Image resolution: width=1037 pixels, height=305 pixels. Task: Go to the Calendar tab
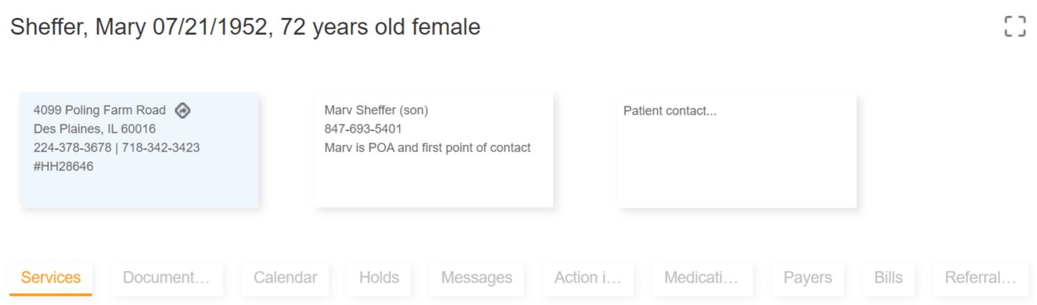click(285, 278)
